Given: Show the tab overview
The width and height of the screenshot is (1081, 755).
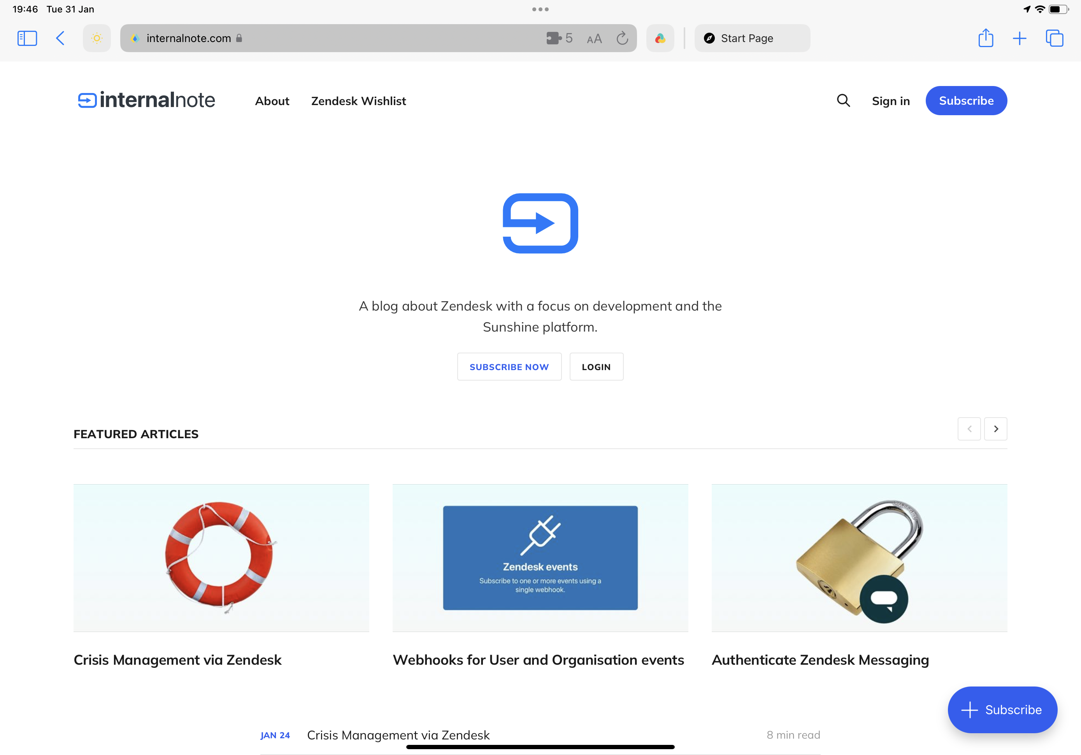Looking at the screenshot, I should pyautogui.click(x=1054, y=38).
